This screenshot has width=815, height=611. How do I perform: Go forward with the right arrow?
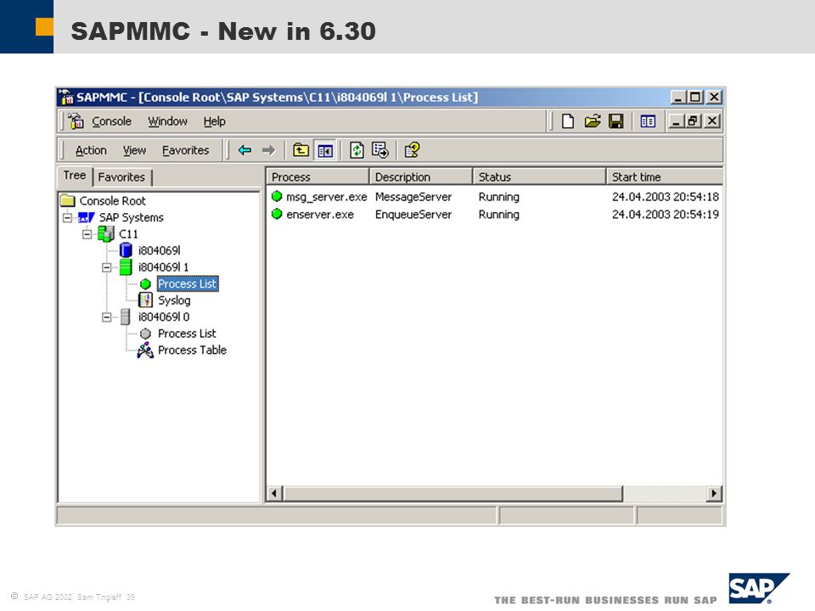click(x=268, y=150)
